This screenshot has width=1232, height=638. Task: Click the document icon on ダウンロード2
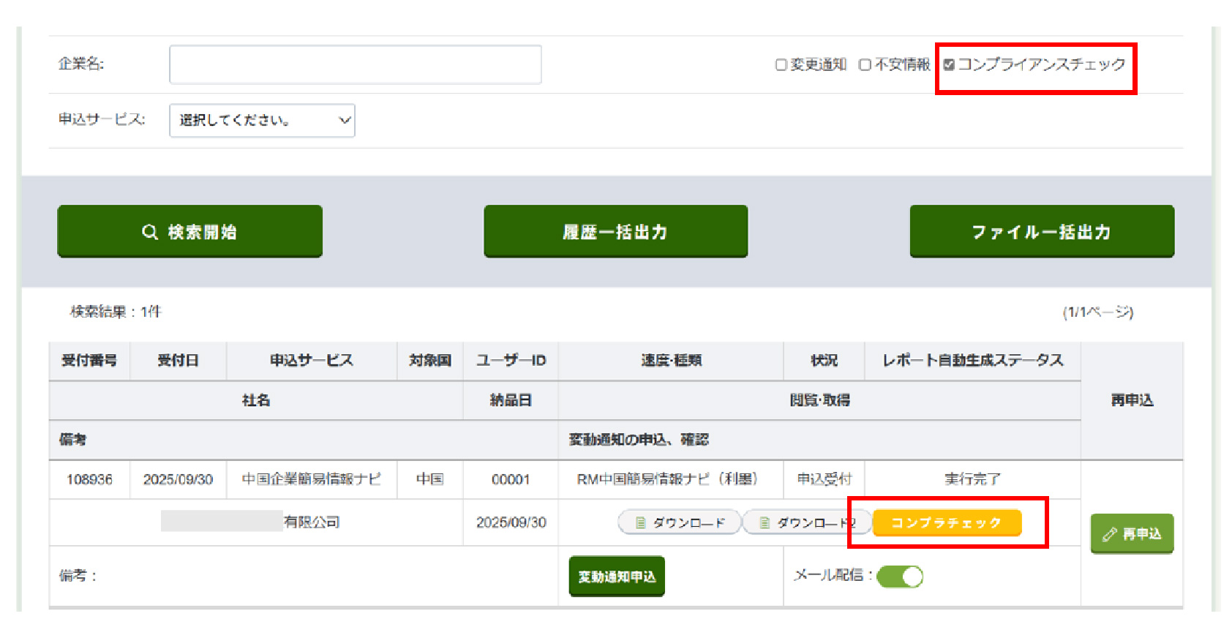click(x=765, y=522)
